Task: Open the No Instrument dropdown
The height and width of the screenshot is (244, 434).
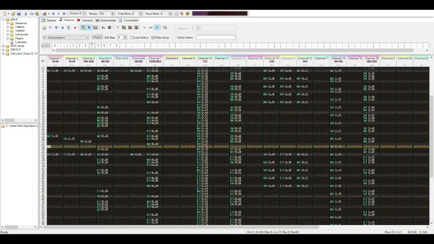Action: click(68, 37)
